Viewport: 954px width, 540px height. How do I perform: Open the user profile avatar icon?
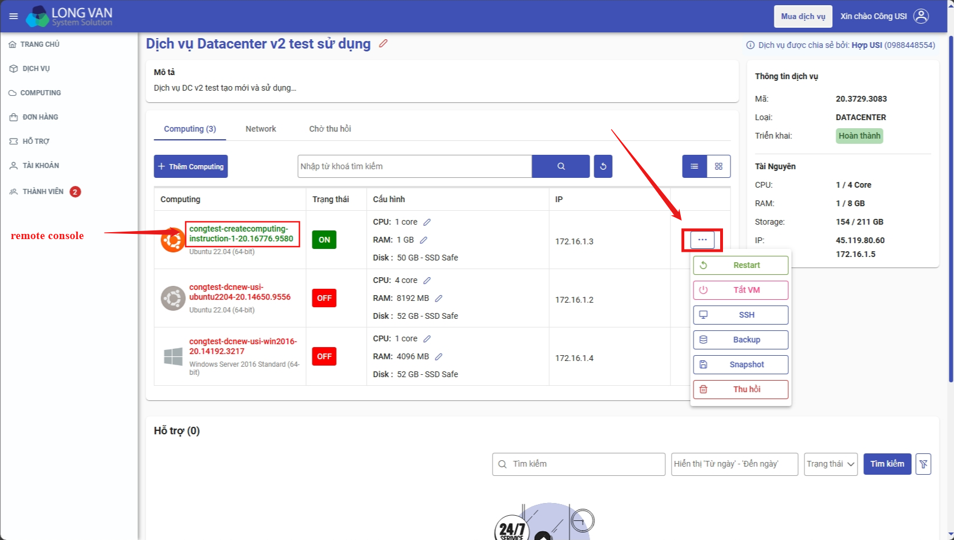click(921, 16)
